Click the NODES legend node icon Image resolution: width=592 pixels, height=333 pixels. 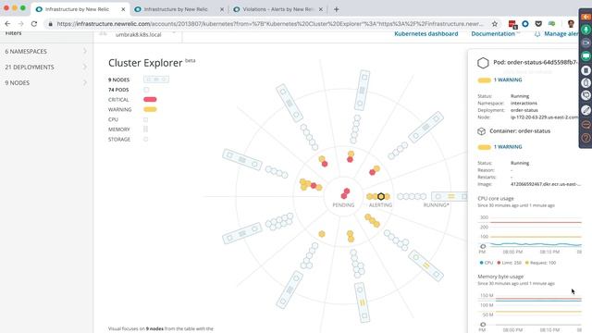[x=156, y=80]
